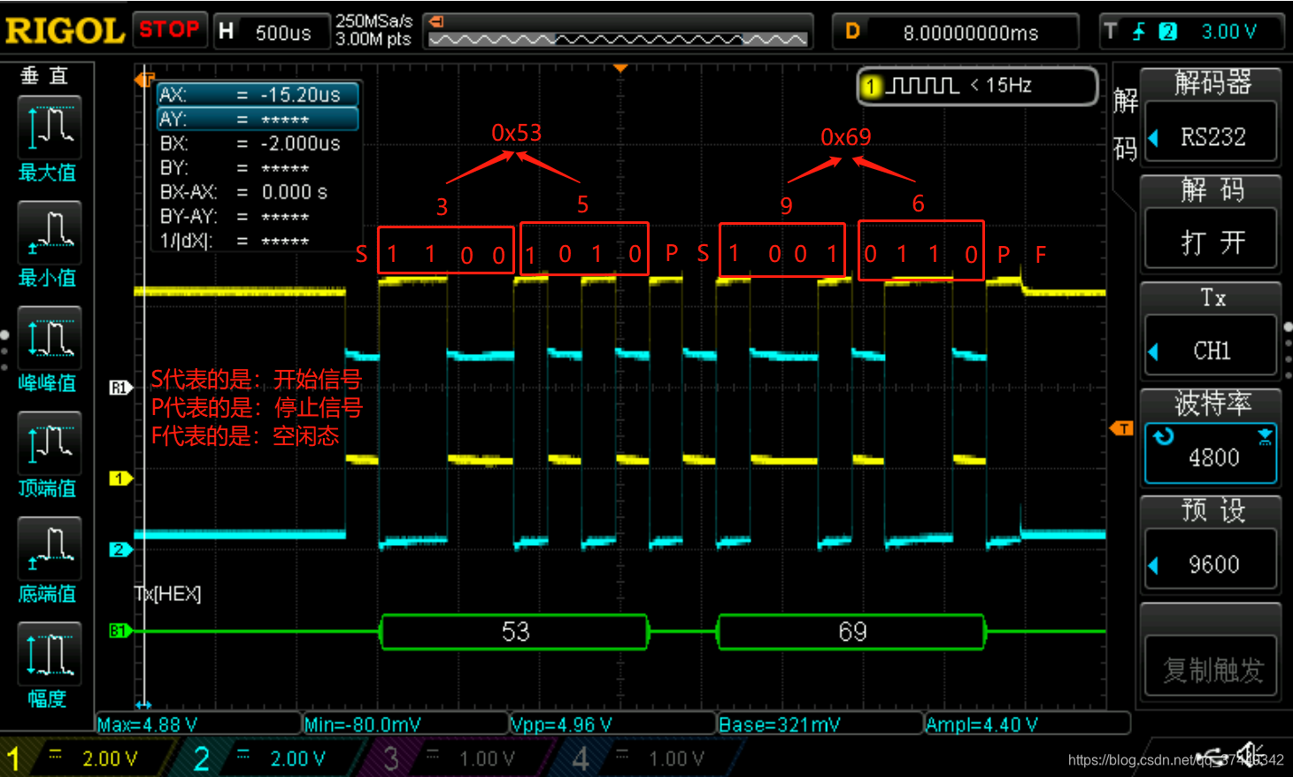This screenshot has width=1293, height=777.
Task: Click the Min=-80.0mV measurement
Action: [x=405, y=725]
